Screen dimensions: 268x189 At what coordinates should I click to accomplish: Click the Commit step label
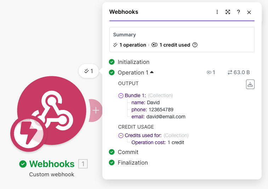128,152
